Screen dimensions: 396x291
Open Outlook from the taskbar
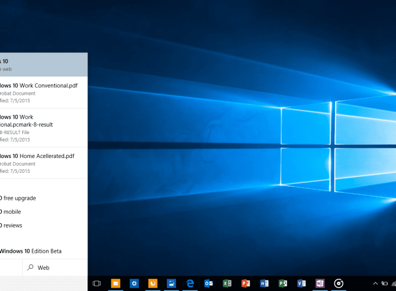click(x=209, y=284)
